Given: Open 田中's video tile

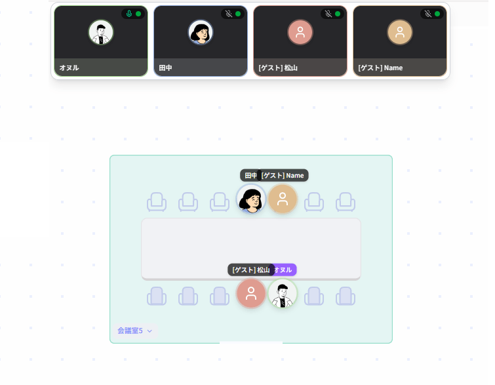Looking at the screenshot, I should (201, 41).
